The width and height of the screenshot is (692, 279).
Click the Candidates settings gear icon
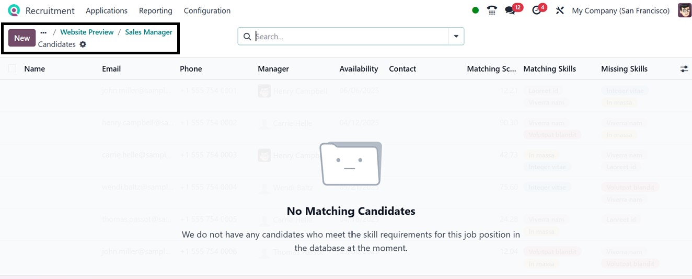click(x=83, y=44)
